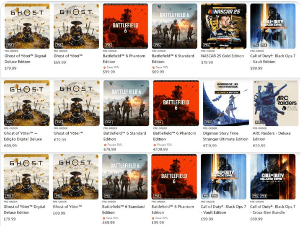Select Digimon Story Time Stranger Ultimate cover

click(226, 103)
